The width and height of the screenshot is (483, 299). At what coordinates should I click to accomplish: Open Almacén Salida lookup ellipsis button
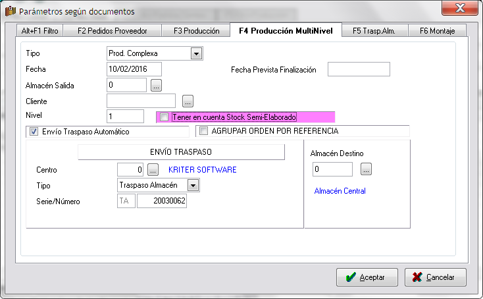[156, 86]
